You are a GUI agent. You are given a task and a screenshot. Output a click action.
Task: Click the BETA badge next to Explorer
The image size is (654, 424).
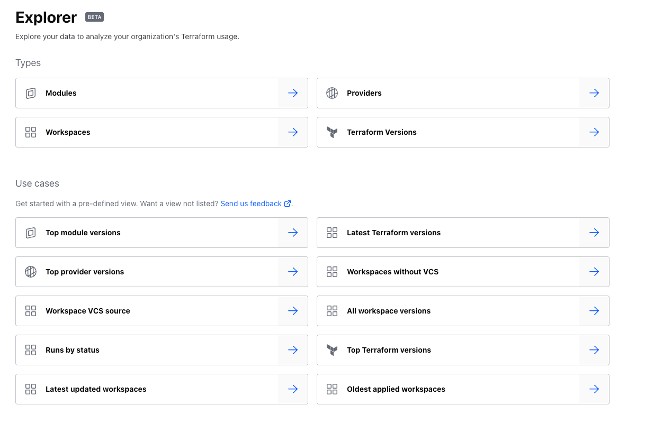(x=94, y=17)
